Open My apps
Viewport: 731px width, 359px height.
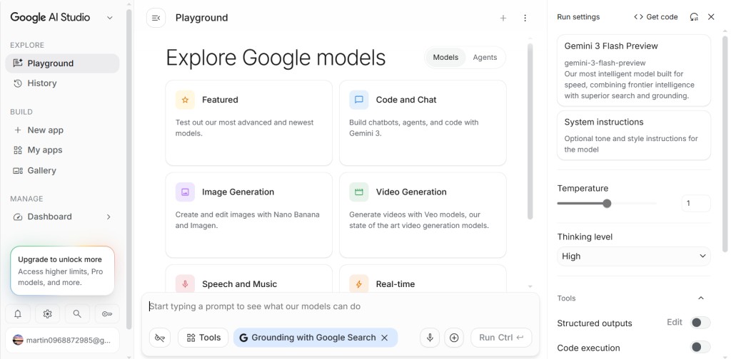tap(63, 150)
